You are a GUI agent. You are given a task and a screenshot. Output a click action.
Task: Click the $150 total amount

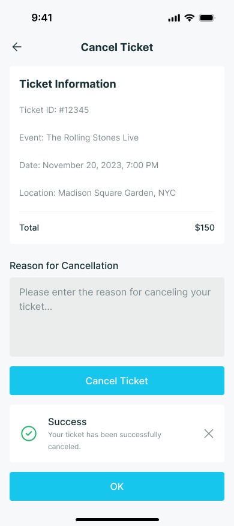205,228
